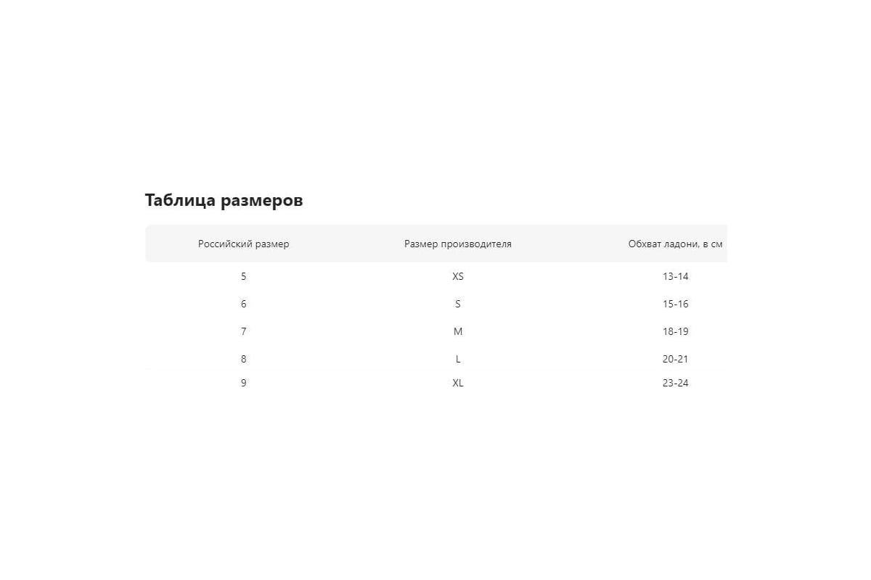The width and height of the screenshot is (871, 580).
Task: Select the 15-16 palm girth value
Action: (675, 304)
